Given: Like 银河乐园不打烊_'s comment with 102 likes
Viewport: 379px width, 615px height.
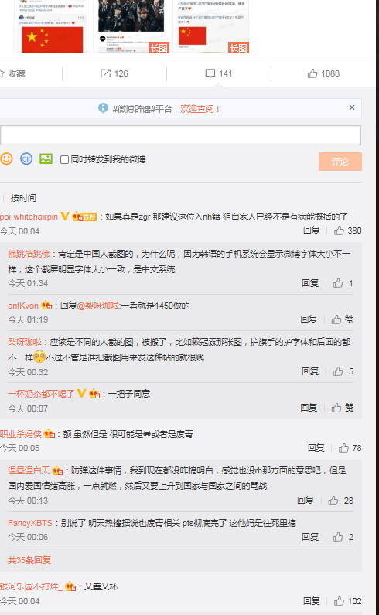Looking at the screenshot, I should pyautogui.click(x=339, y=601).
